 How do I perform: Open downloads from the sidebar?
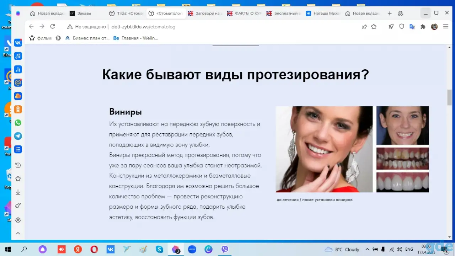[x=18, y=192]
